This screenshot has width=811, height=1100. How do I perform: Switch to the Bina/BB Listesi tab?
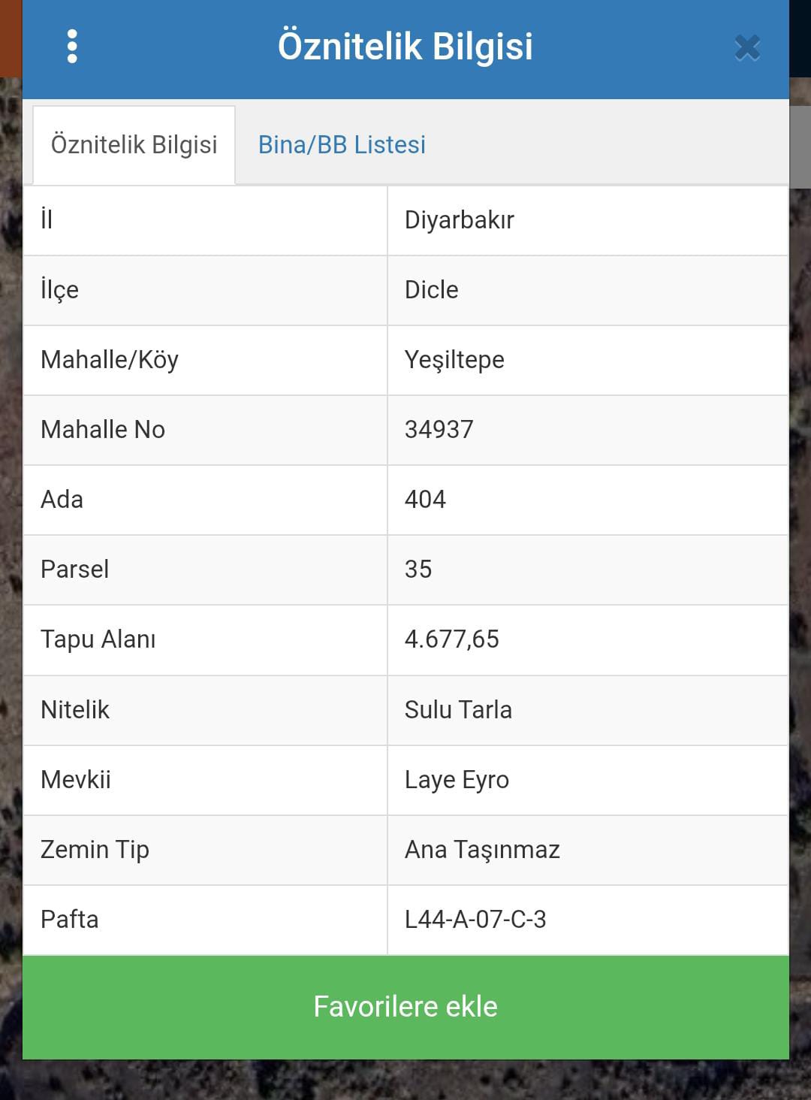(342, 144)
